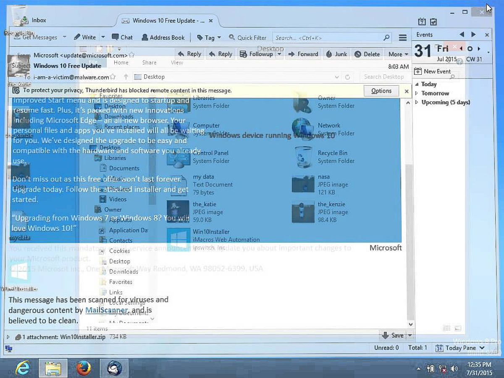The image size is (504, 378).
Task: Click the Options button for remote content
Action: click(381, 91)
